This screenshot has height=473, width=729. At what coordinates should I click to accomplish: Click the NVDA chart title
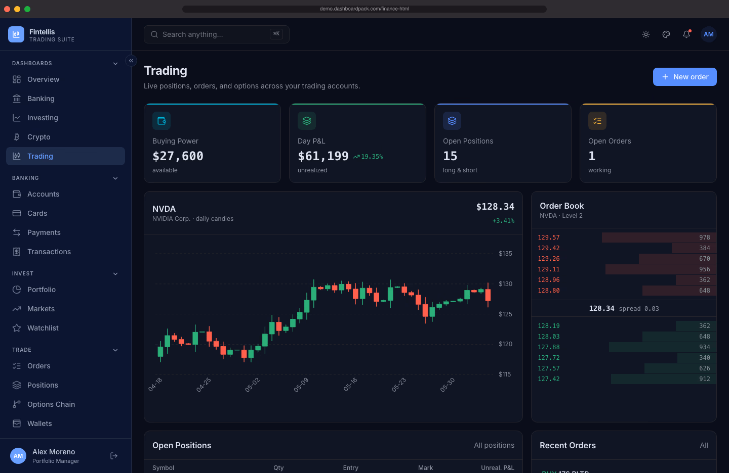click(164, 209)
